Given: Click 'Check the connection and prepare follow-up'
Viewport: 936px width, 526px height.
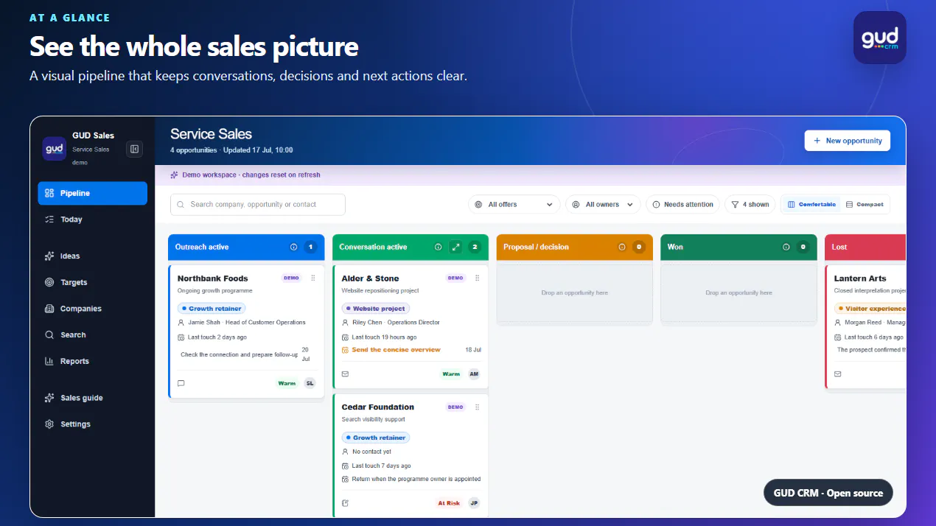Looking at the screenshot, I should coord(240,354).
